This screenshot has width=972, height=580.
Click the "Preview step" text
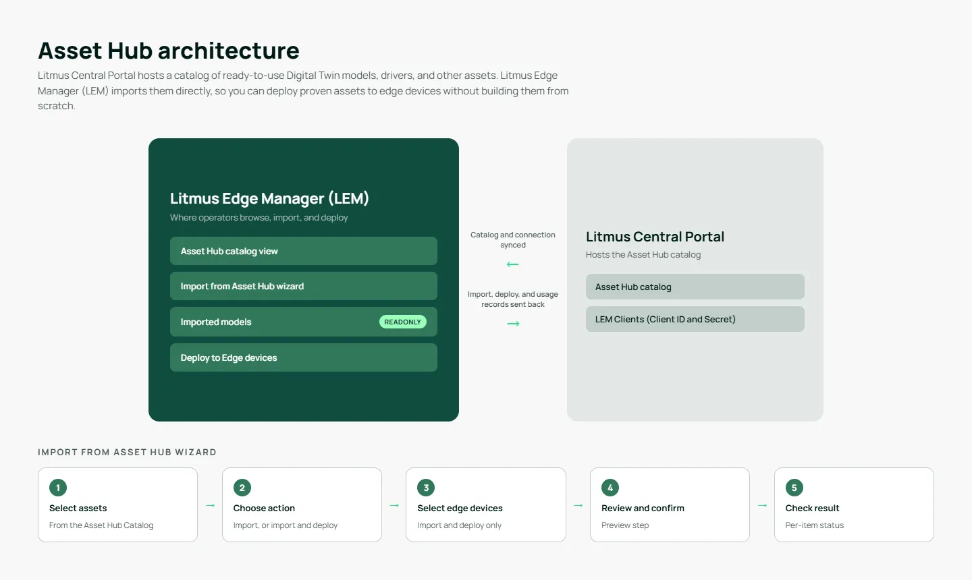(625, 525)
